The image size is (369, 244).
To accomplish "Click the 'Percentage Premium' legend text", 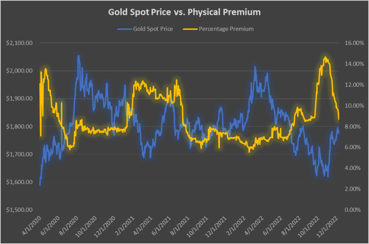I will (226, 29).
